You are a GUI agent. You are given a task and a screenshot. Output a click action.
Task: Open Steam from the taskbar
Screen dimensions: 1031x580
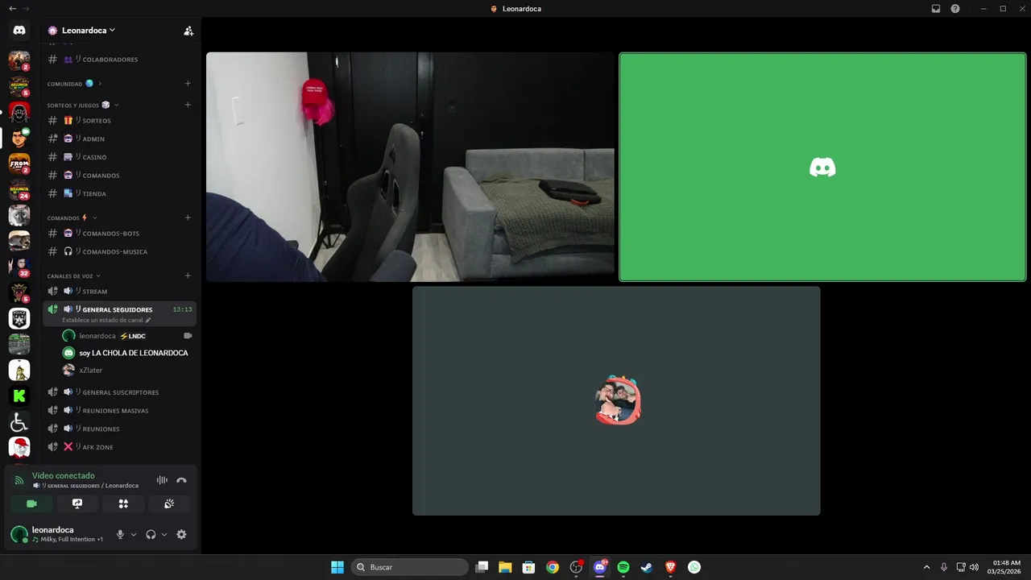click(647, 567)
